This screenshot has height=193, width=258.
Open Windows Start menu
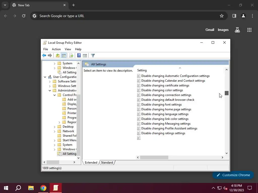(x=6, y=188)
